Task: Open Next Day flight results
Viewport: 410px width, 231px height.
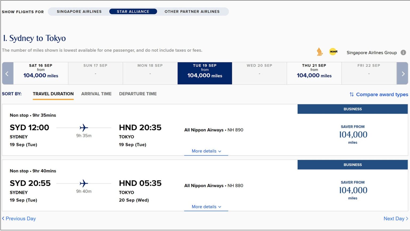Action: tap(395, 218)
